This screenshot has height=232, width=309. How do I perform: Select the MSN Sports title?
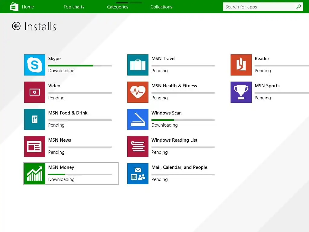(267, 86)
